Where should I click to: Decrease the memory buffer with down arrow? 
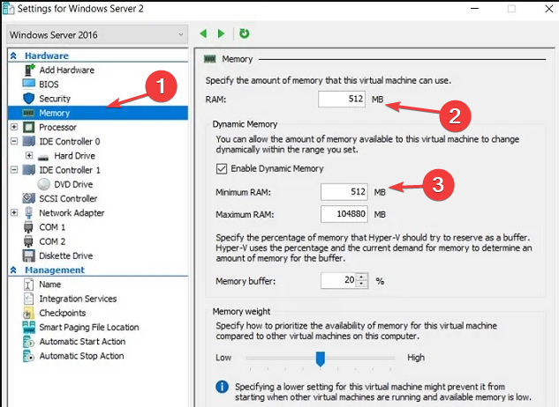coord(361,284)
